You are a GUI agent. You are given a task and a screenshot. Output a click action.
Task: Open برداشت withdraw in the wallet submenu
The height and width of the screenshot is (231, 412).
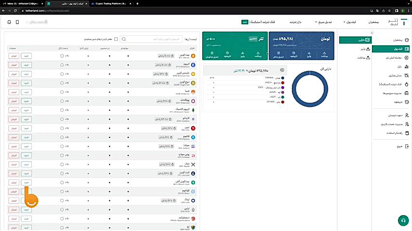(364, 58)
